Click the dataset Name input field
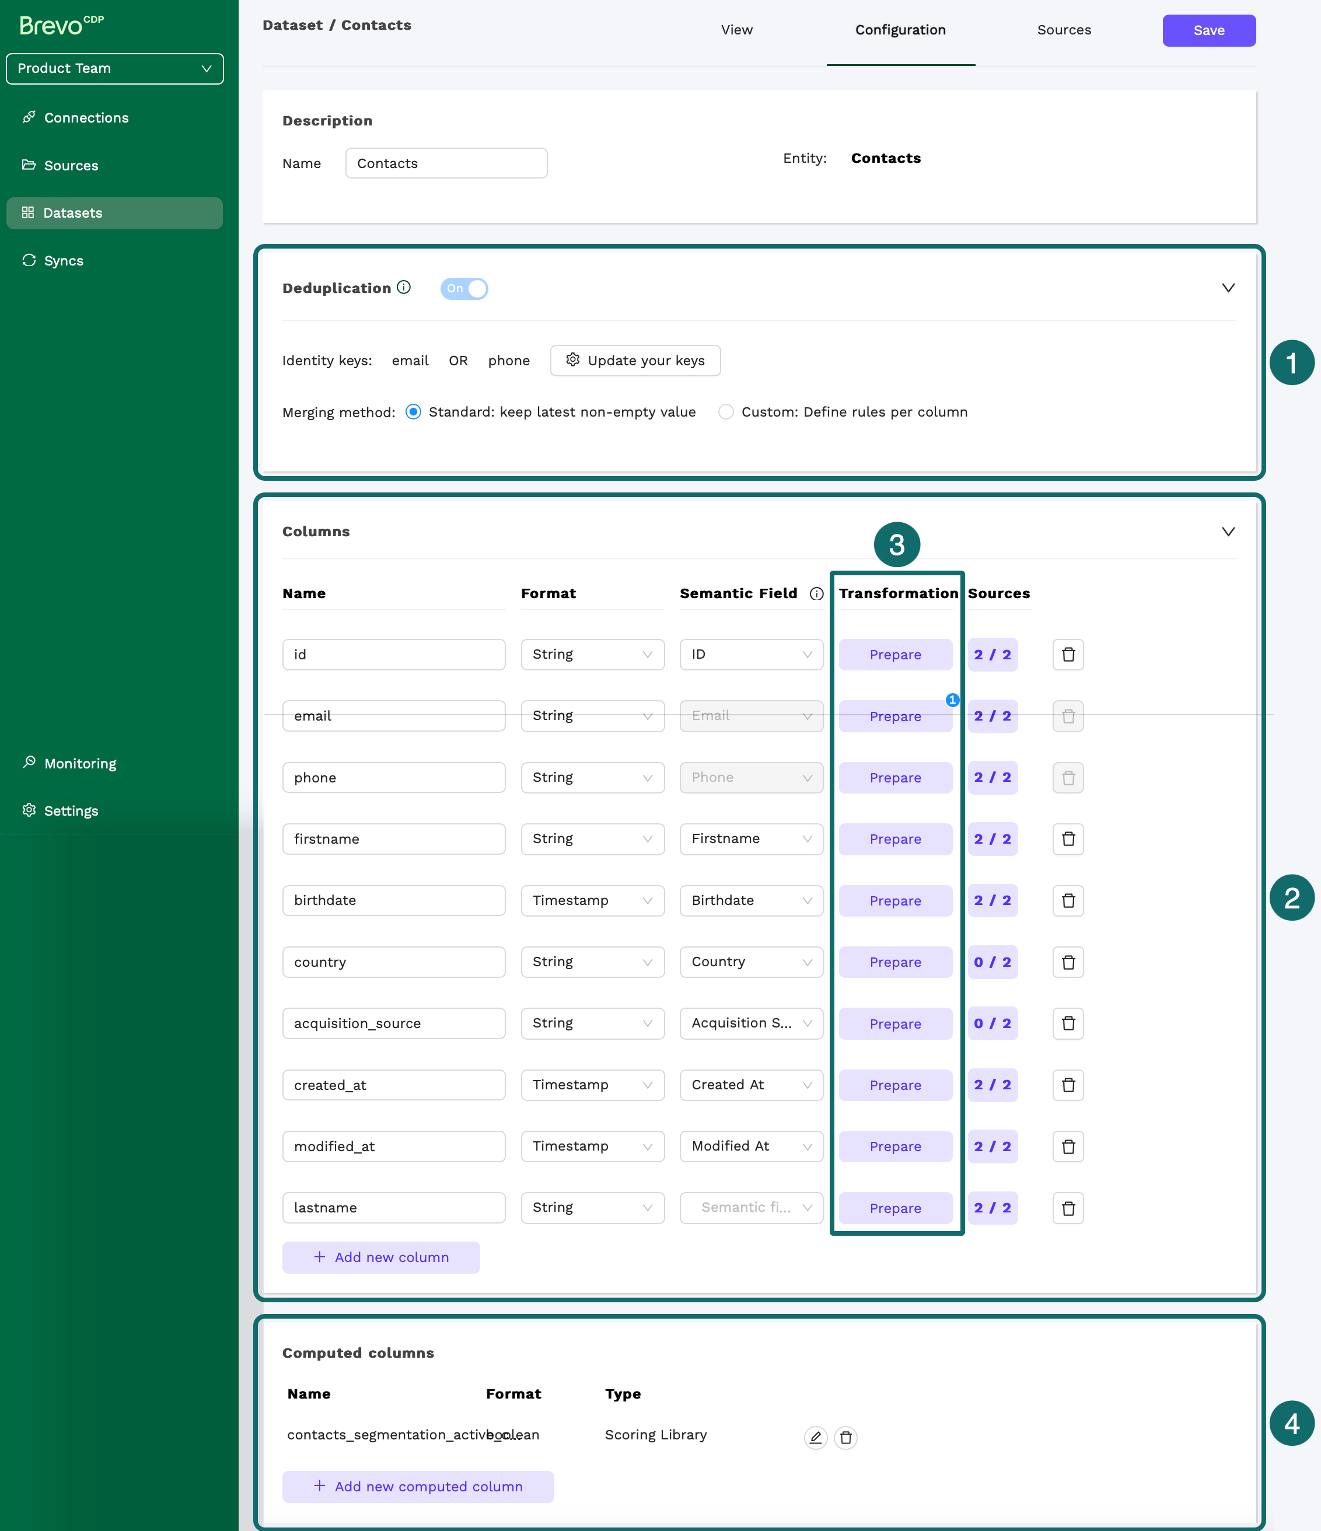 pos(446,163)
